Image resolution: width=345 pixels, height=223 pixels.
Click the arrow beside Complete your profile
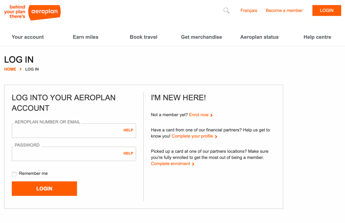click(216, 136)
